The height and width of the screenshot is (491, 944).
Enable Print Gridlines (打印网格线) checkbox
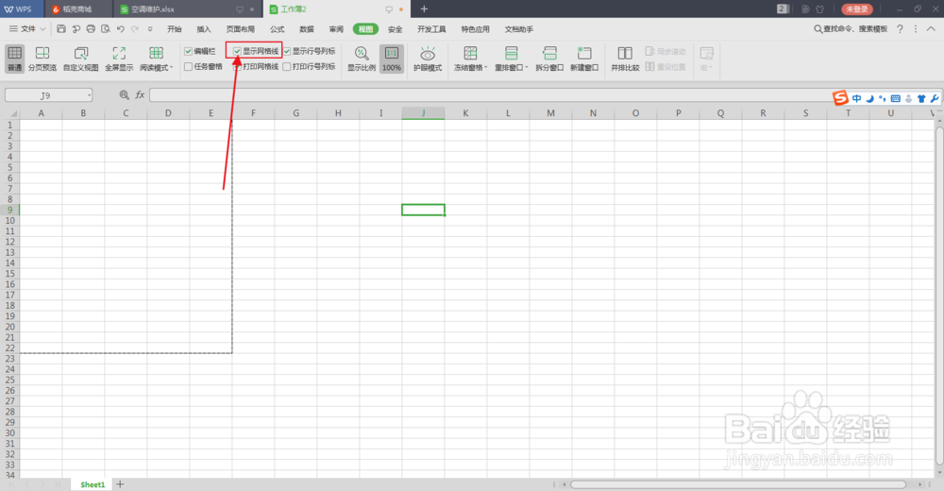[x=237, y=67]
